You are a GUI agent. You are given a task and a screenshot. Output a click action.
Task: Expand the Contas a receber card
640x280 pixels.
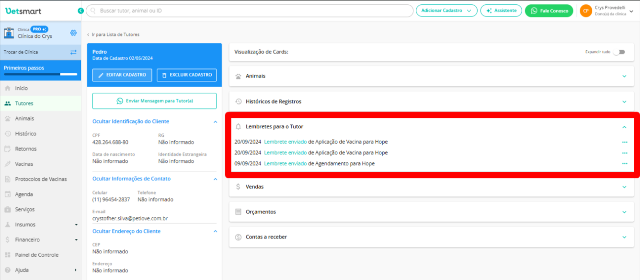coord(624,237)
